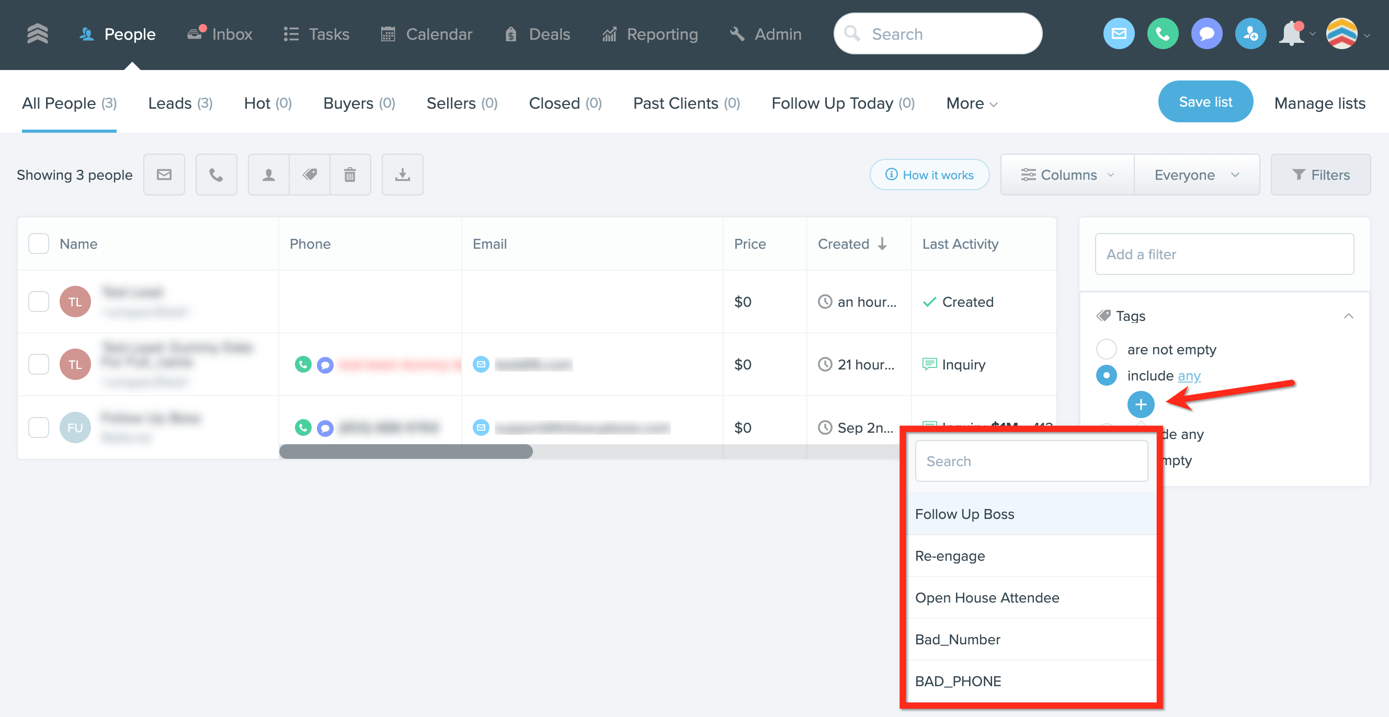Switch to the Leads tab
This screenshot has width=1389, height=717.
[x=180, y=103]
